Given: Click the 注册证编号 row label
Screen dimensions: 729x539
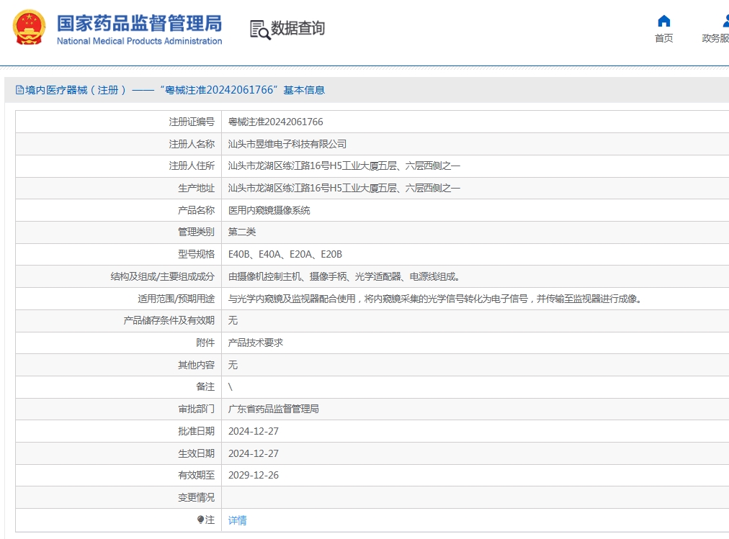Looking at the screenshot, I should click(192, 122).
